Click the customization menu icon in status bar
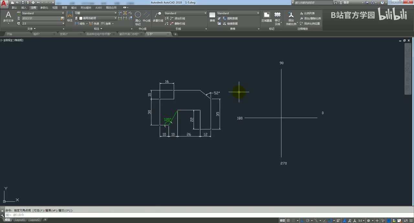This screenshot has width=414, height=223. coord(411,220)
